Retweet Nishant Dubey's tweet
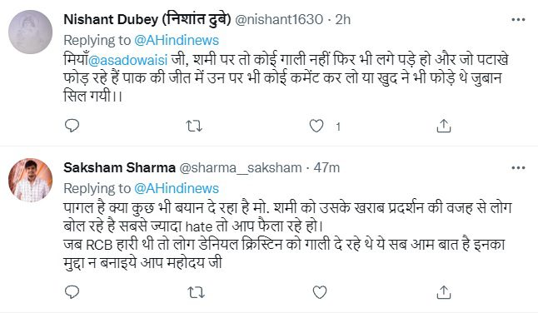The width and height of the screenshot is (538, 313). (194, 127)
